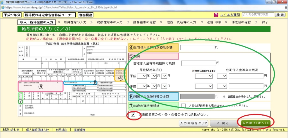Select 税額控除等の入力 step
This screenshot has width=288, height=138.
pos(110,22)
